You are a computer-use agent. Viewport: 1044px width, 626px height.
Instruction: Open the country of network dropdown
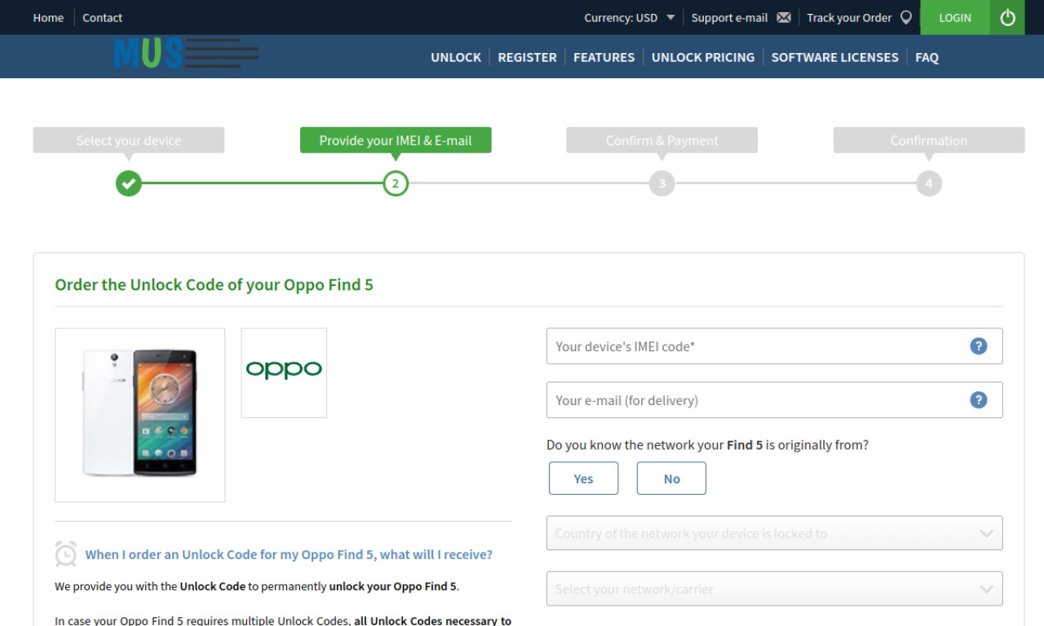coord(774,533)
